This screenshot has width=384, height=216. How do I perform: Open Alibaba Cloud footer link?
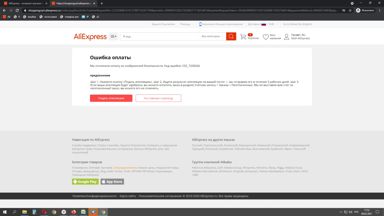293,168
